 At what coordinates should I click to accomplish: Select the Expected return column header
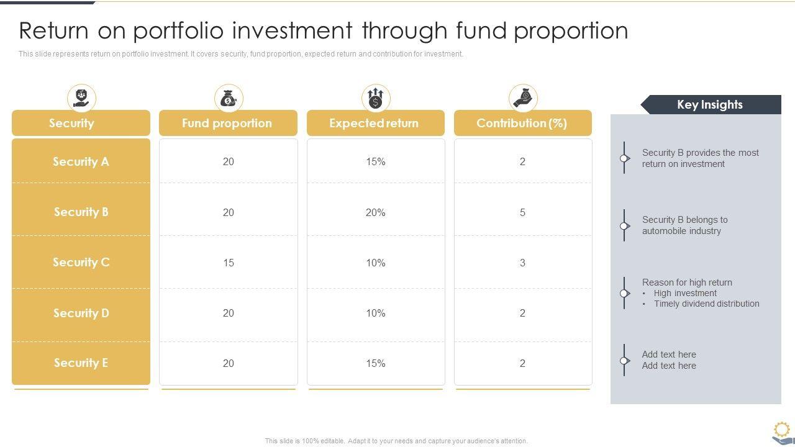coord(375,123)
